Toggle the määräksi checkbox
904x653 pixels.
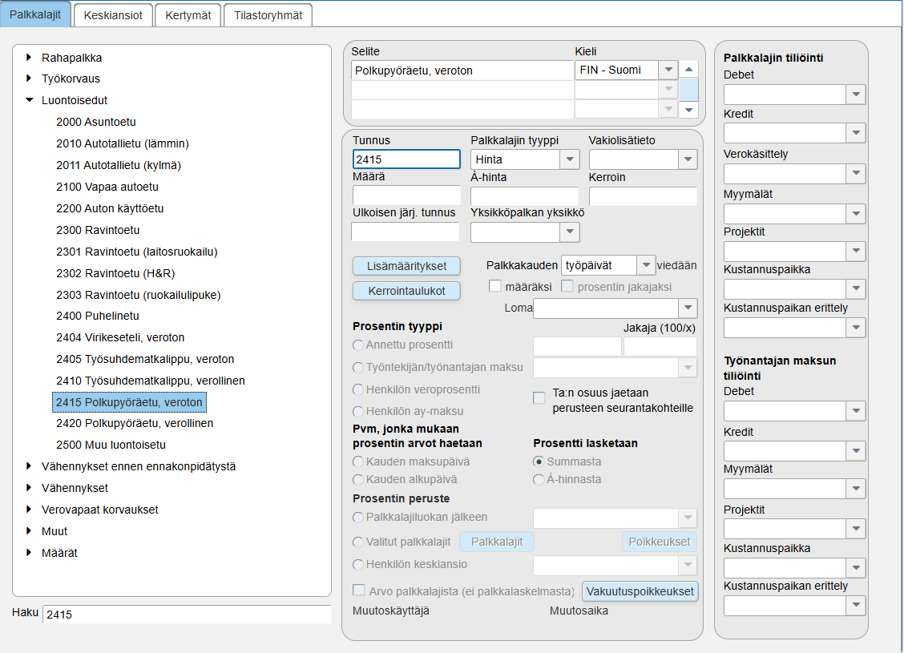494,286
